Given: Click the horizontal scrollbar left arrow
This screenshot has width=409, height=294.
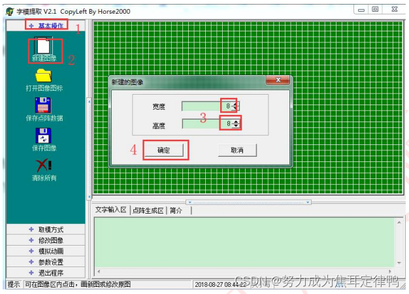Looking at the screenshot, I should 99,271.
